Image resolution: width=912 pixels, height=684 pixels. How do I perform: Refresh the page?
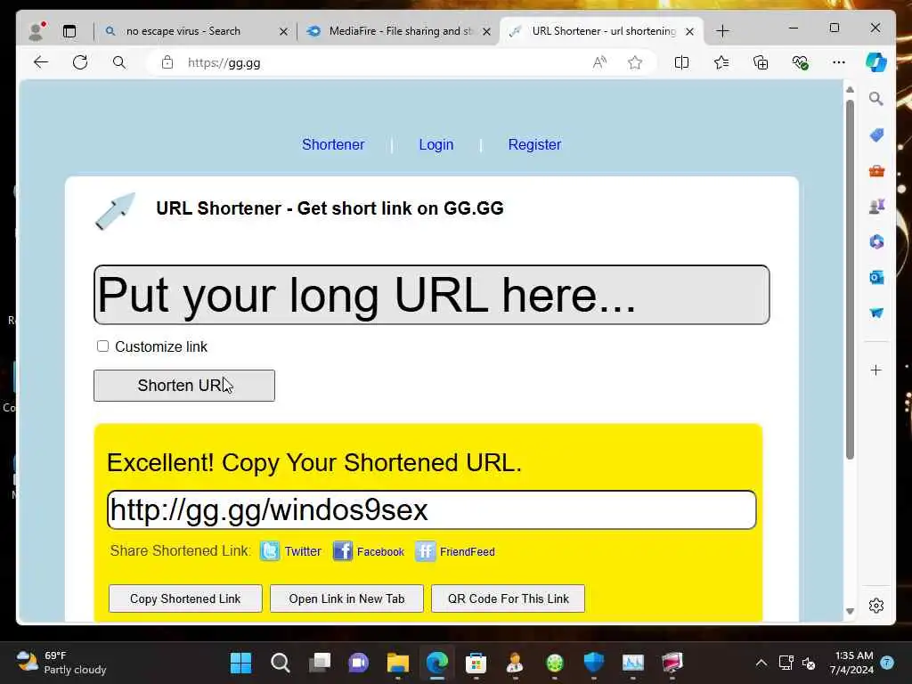(x=80, y=62)
